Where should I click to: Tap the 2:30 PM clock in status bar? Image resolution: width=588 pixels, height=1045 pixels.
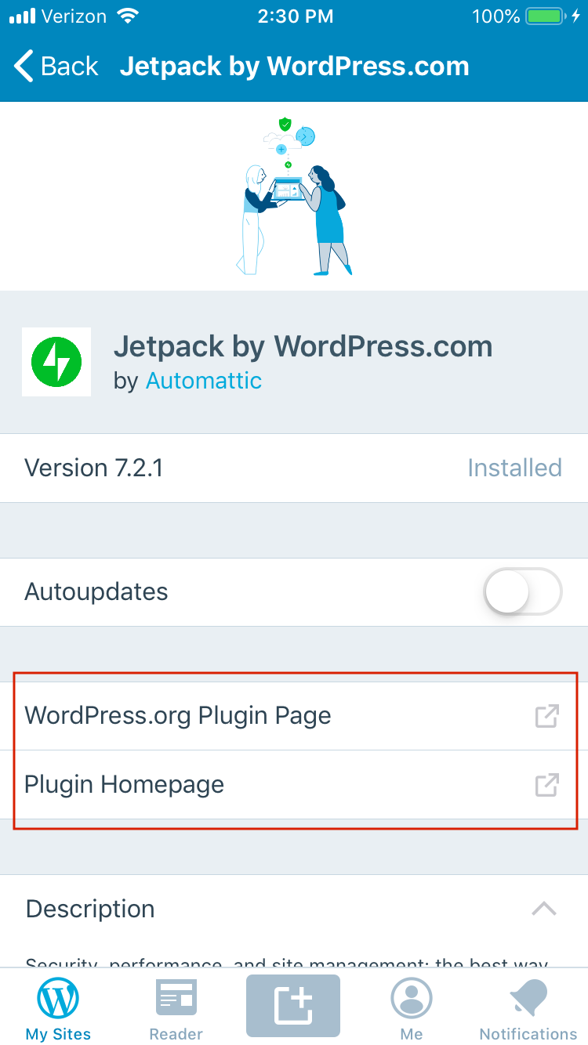click(x=294, y=16)
